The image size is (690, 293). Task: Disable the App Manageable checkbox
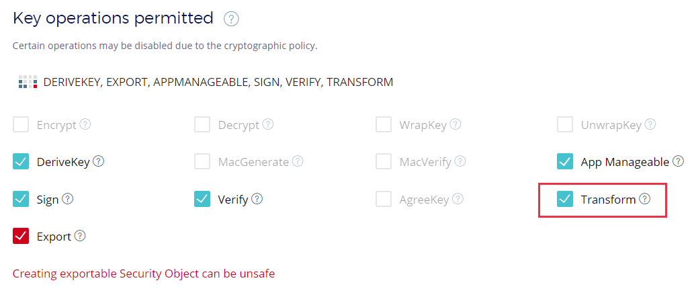tap(565, 161)
